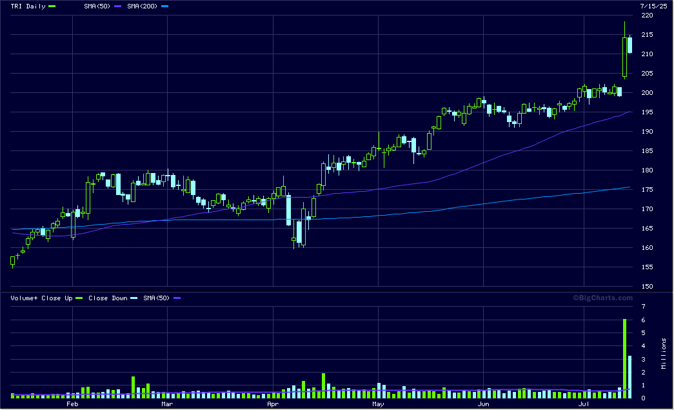Click the purple SMA(50) swatch in price legend

click(118, 6)
